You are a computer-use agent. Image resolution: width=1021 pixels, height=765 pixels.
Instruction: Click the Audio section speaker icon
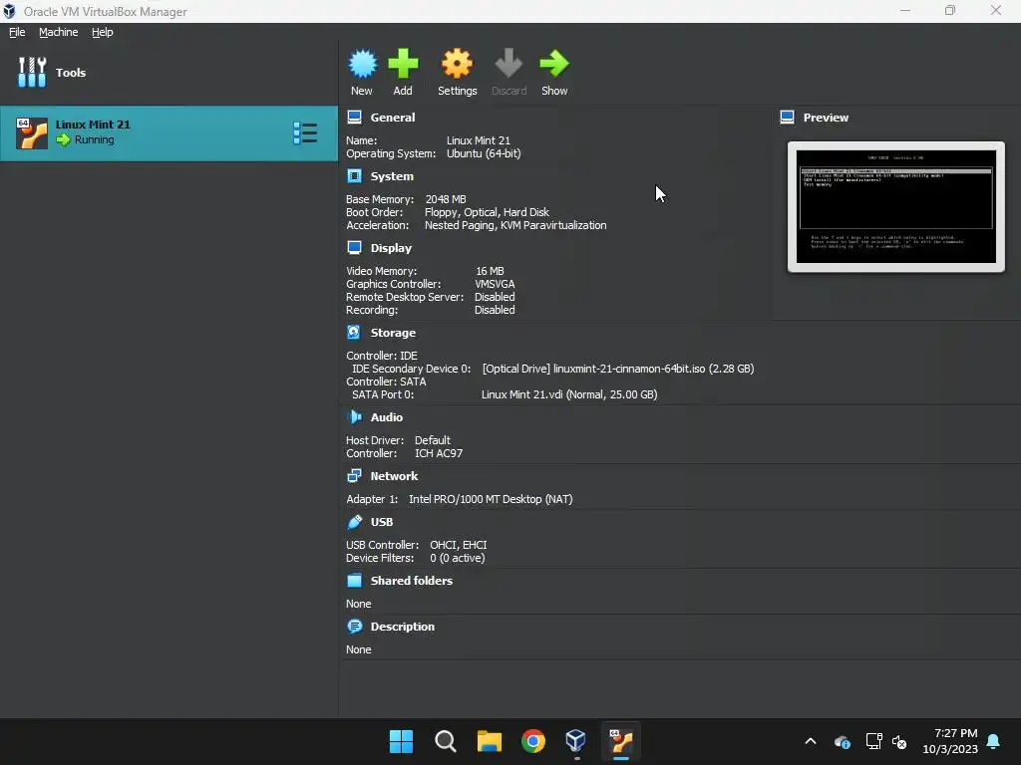pyautogui.click(x=354, y=417)
